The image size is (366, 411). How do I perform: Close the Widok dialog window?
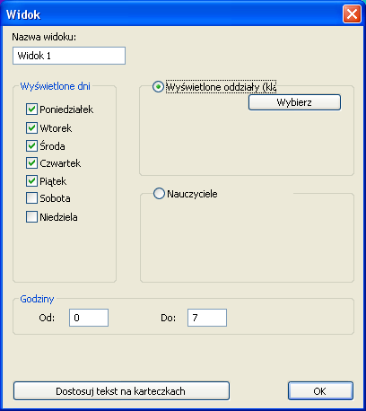(x=352, y=14)
